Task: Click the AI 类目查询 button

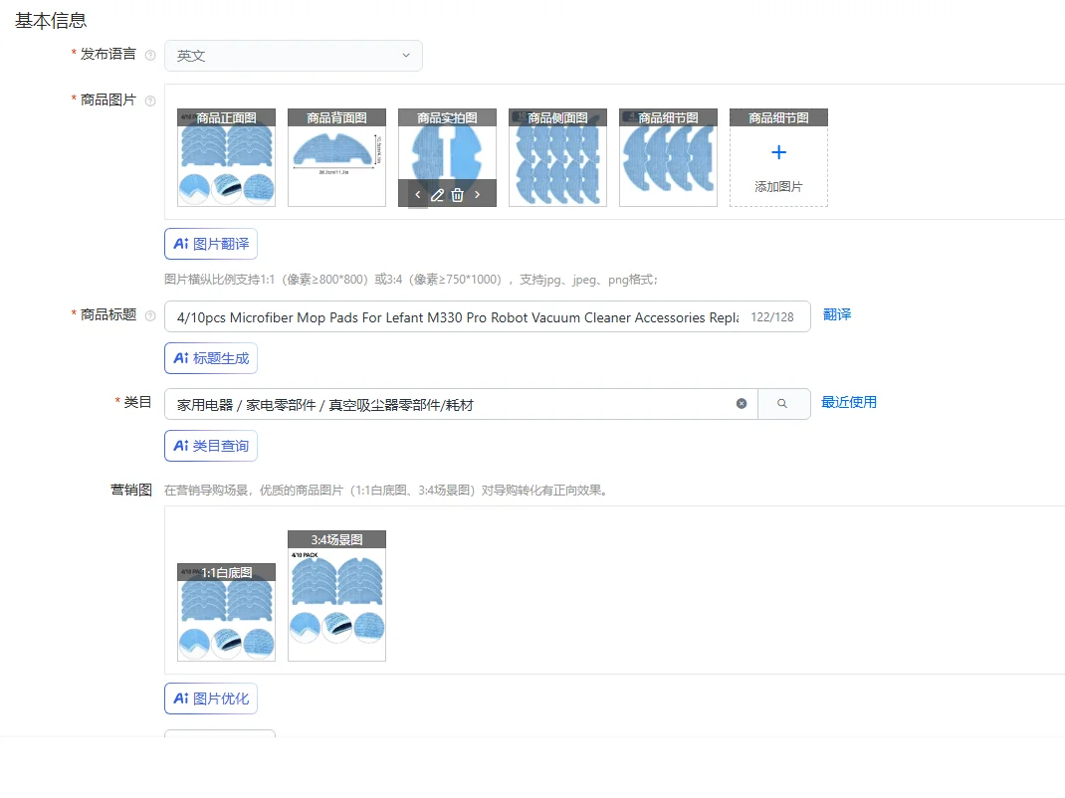Action: point(211,446)
